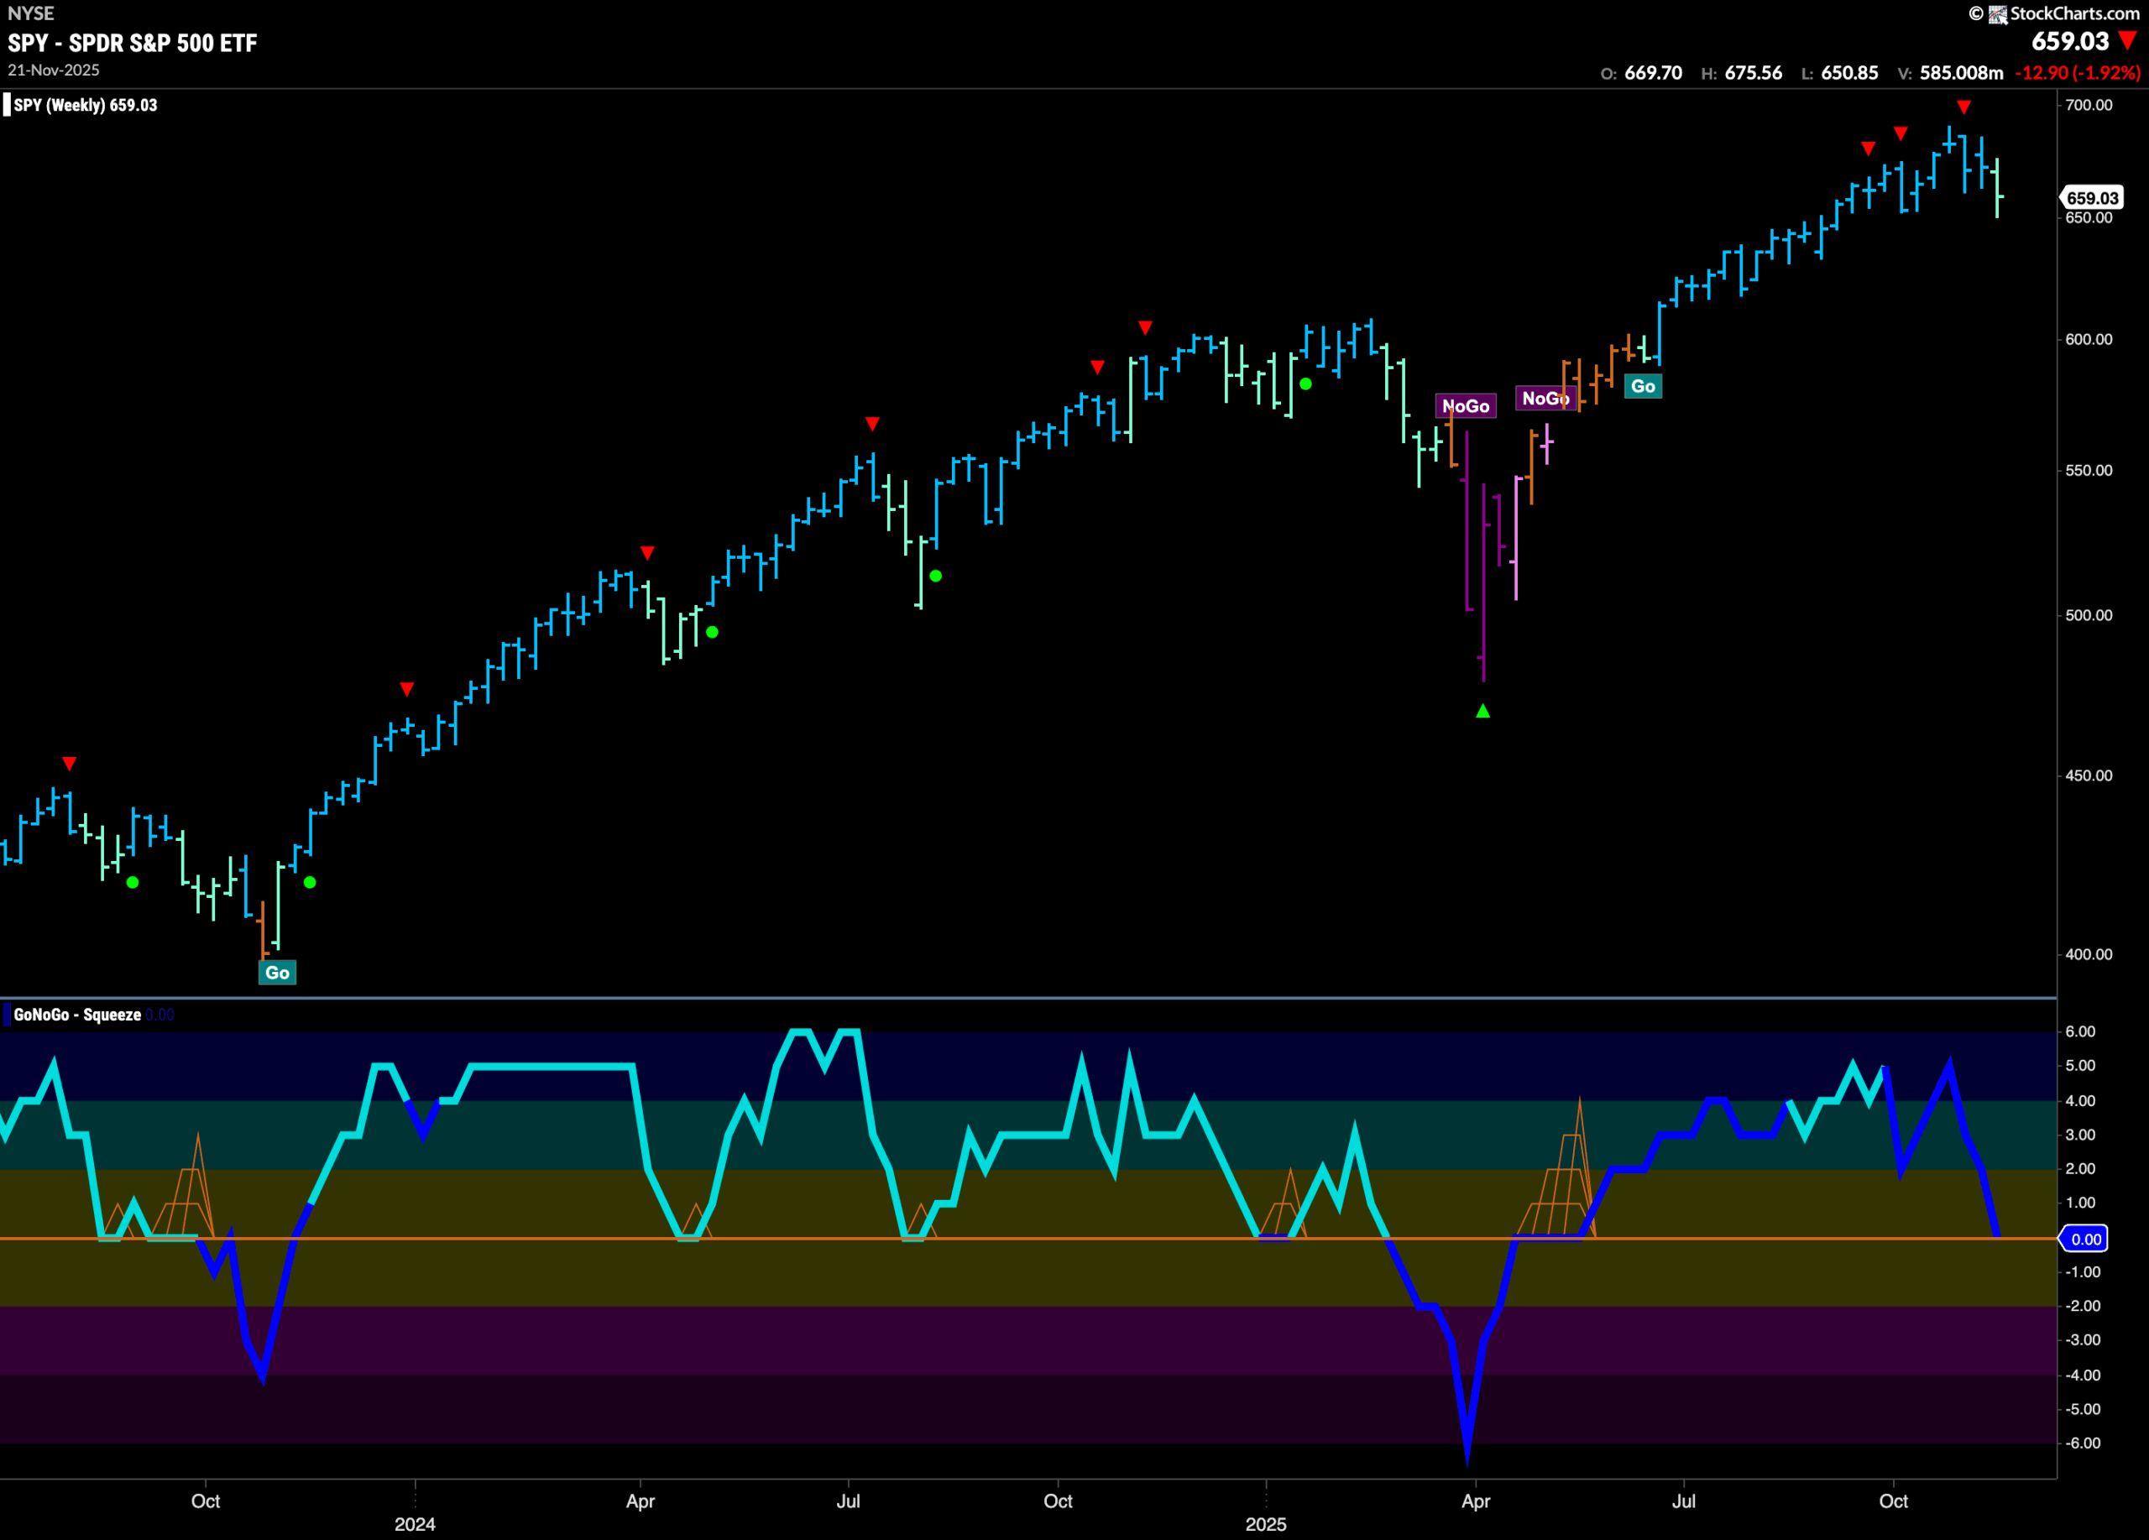Click the StockCharts.com link text in the corner
Image resolution: width=2149 pixels, height=1540 pixels.
tap(2074, 13)
